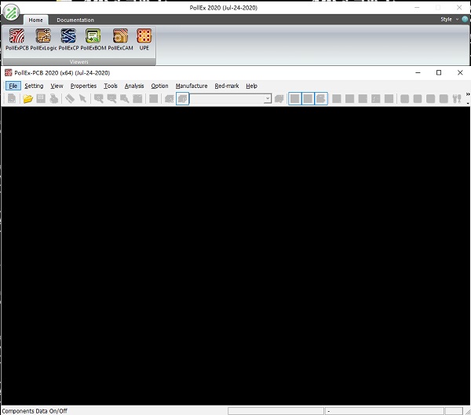Open the Analysis menu
471x415 pixels.
134,86
